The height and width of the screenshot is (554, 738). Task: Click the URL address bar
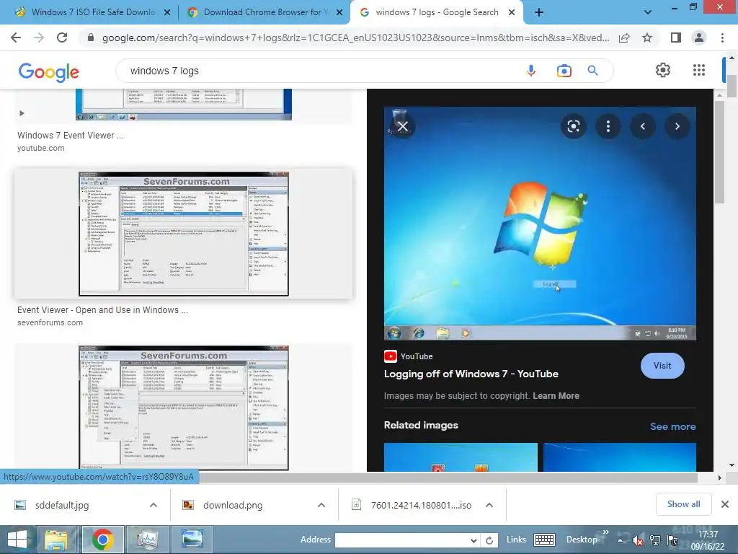[x=355, y=38]
